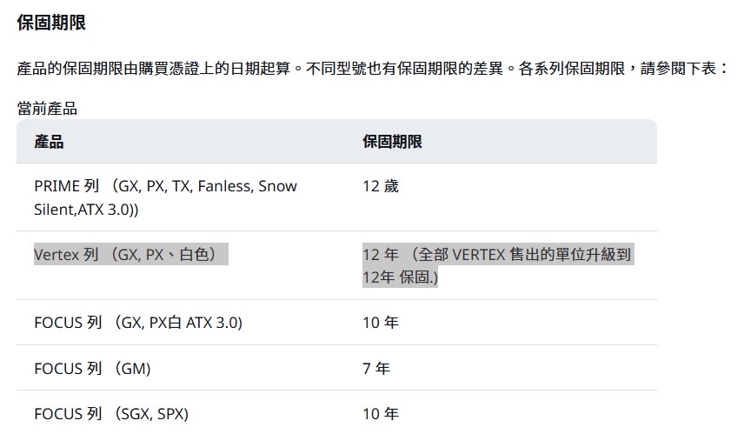The height and width of the screenshot is (434, 744).
Task: Click the word Fanless in PRIME row
Action: [x=224, y=186]
